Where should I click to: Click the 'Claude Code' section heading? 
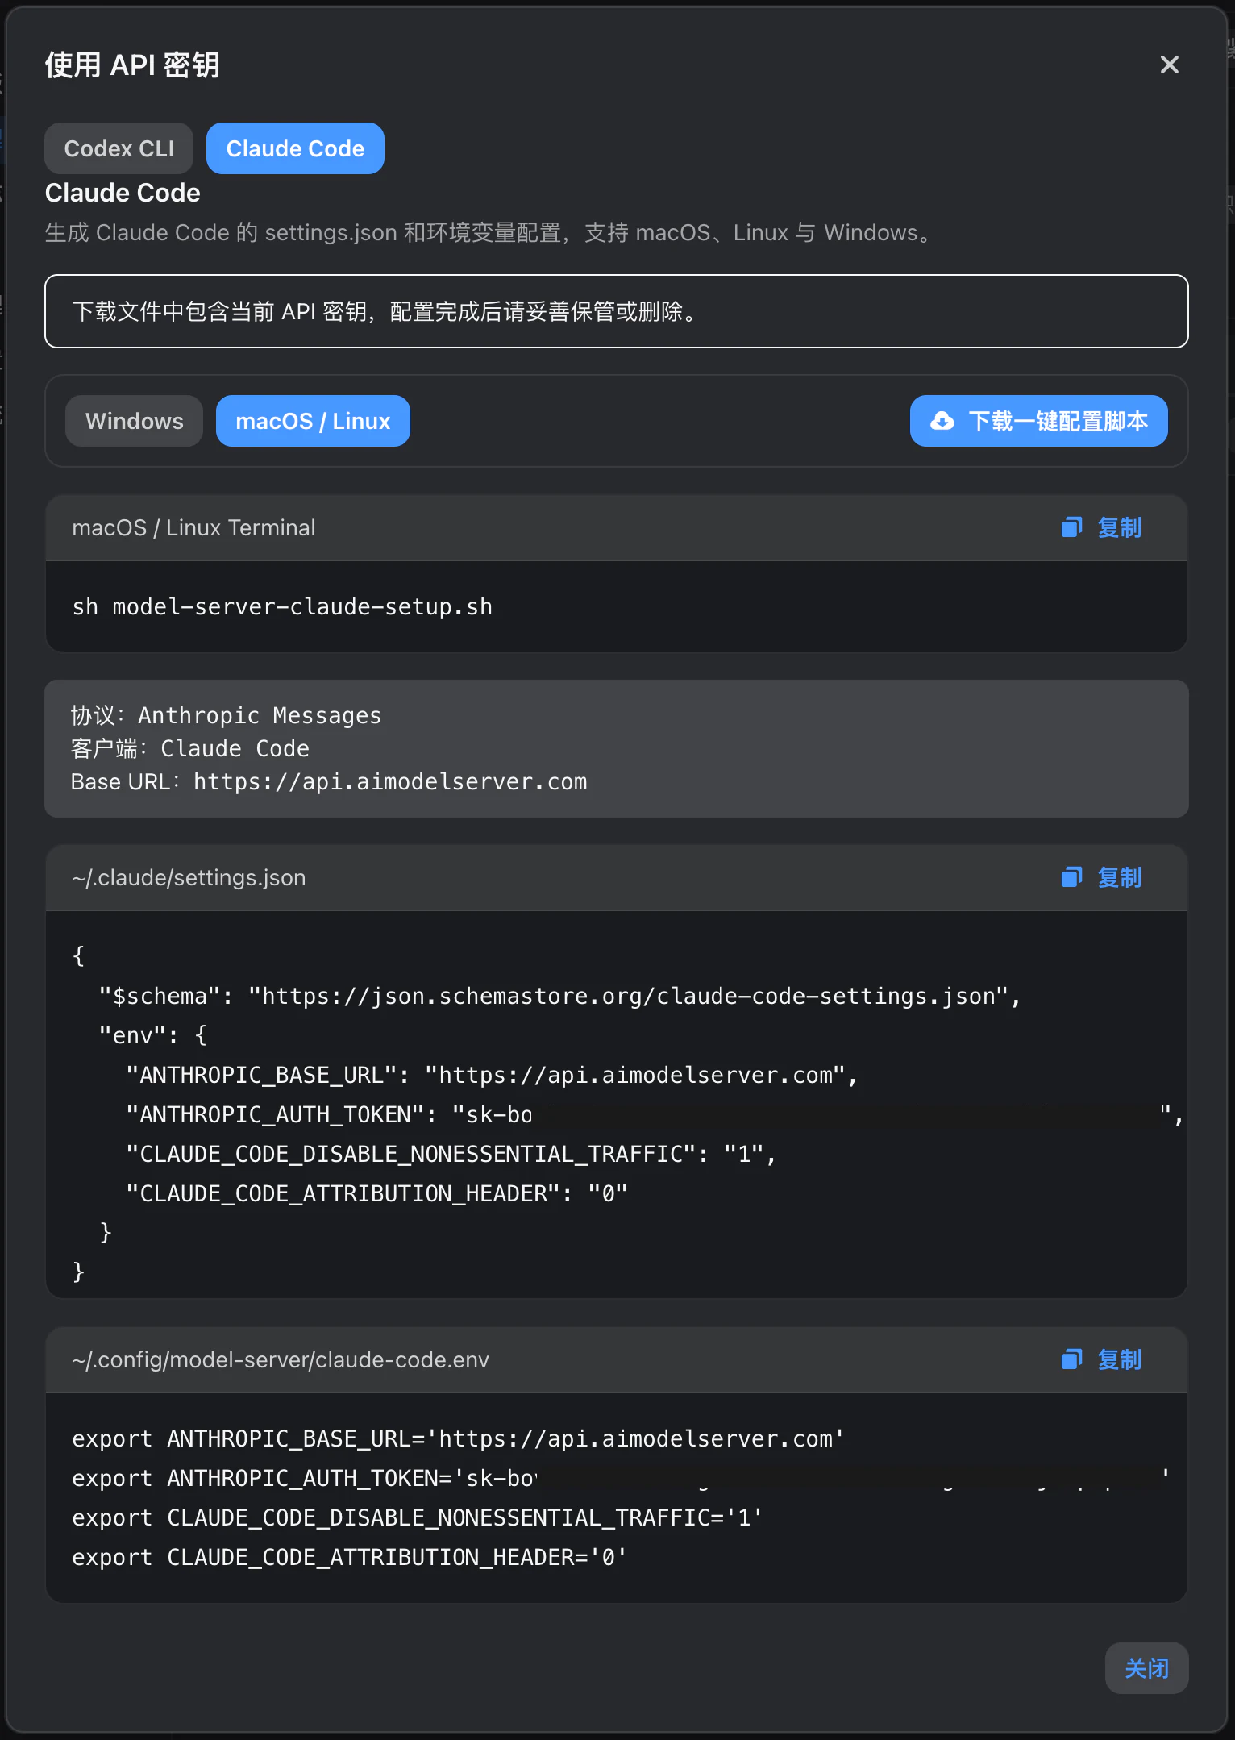pyautogui.click(x=123, y=193)
